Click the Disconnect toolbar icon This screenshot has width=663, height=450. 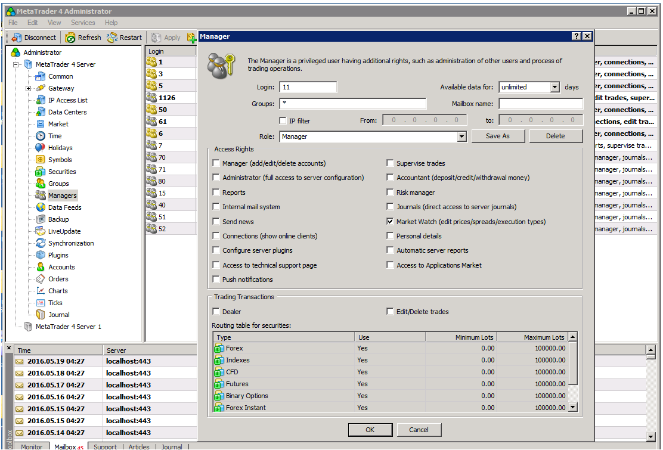pos(17,38)
